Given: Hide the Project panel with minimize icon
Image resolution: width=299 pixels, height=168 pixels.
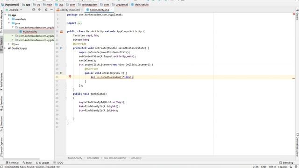Looking at the screenshot, I should tap(51, 10).
